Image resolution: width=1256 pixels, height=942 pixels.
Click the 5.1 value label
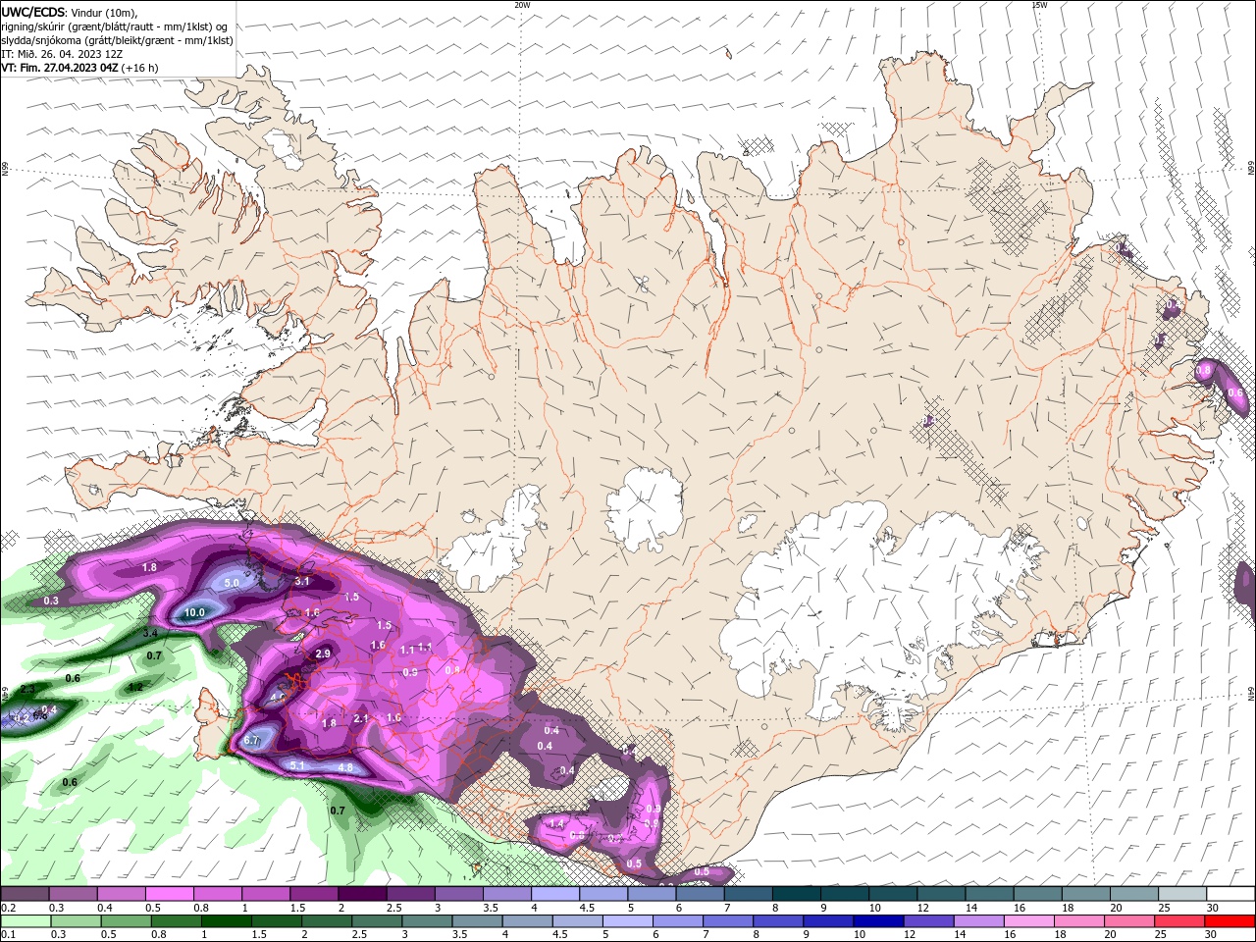298,765
